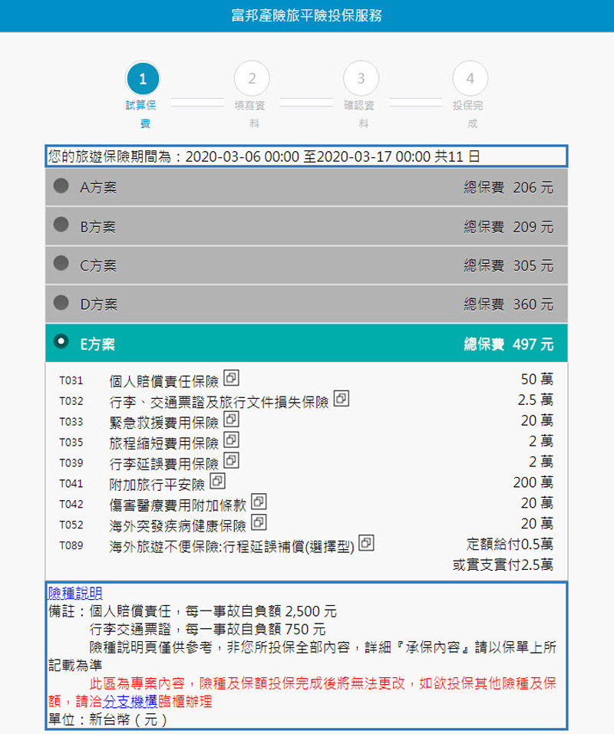Click the 2.5 萬 coverage amount
Viewport: 614px width, 734px height.
(x=535, y=400)
